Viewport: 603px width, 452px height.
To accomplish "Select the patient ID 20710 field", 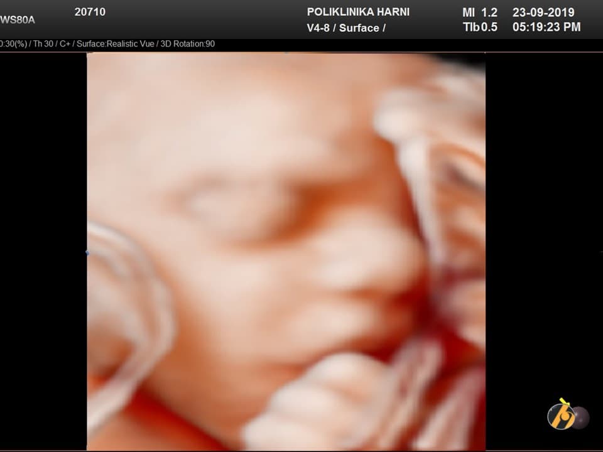I will pyautogui.click(x=90, y=12).
